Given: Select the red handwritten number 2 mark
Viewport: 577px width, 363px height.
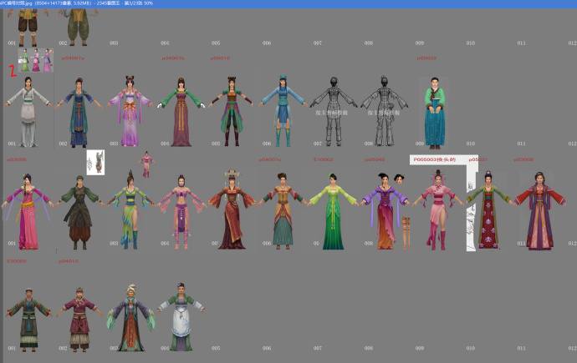Looking at the screenshot, I should click(12, 69).
